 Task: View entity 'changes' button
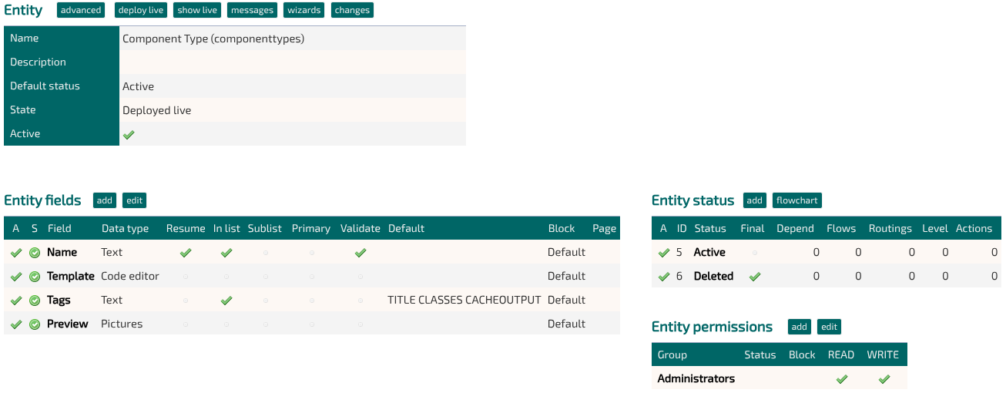353,10
